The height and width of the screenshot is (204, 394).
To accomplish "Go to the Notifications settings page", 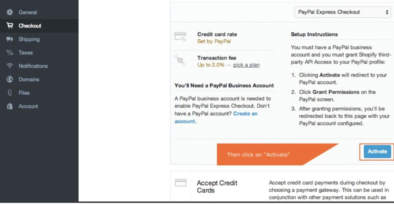I will pos(33,66).
